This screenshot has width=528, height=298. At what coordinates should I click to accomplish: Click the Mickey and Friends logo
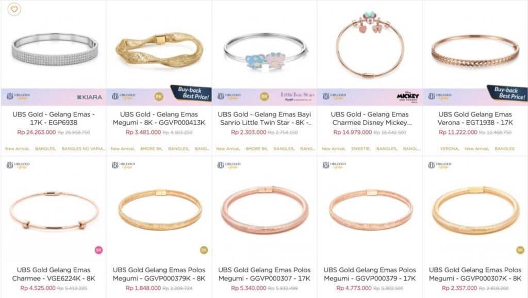[407, 97]
